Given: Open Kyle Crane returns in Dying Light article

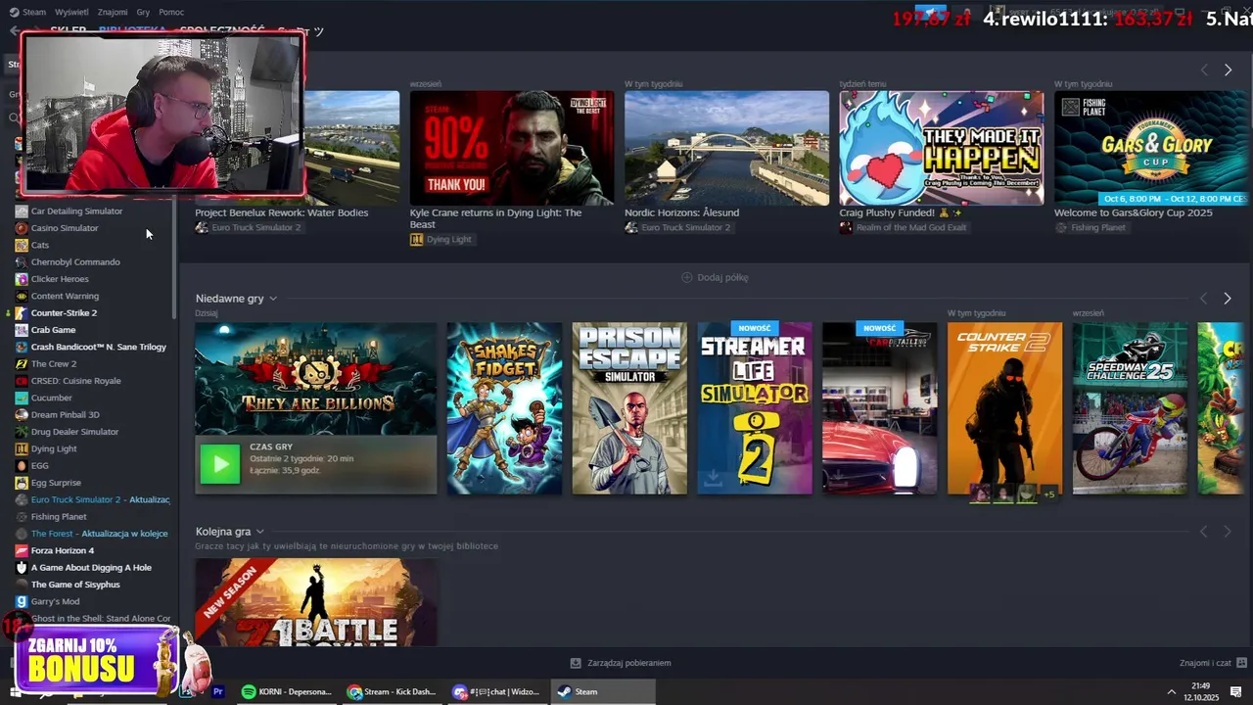Looking at the screenshot, I should click(x=495, y=218).
